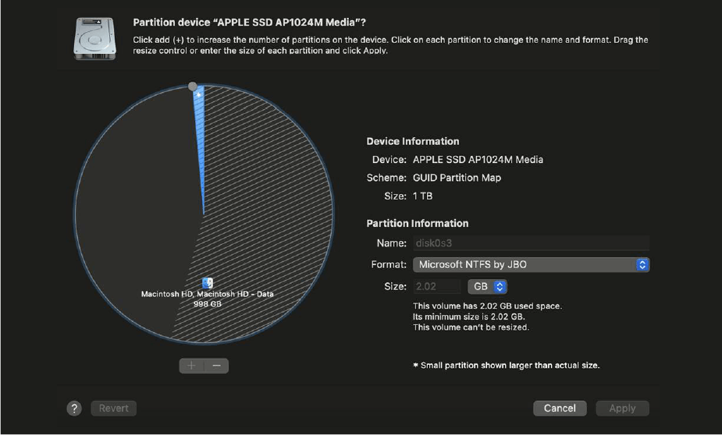The height and width of the screenshot is (435, 722).
Task: Click the Cancel button
Action: 560,408
